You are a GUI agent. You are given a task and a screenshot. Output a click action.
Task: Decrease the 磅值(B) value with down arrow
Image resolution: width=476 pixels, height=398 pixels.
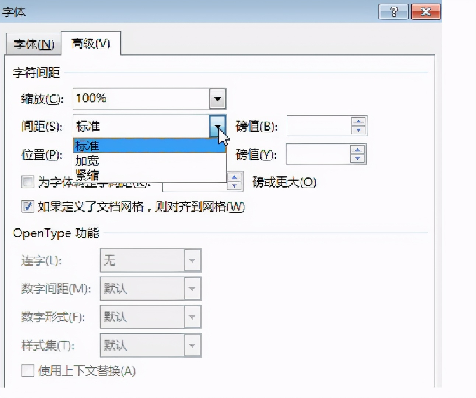pos(358,130)
